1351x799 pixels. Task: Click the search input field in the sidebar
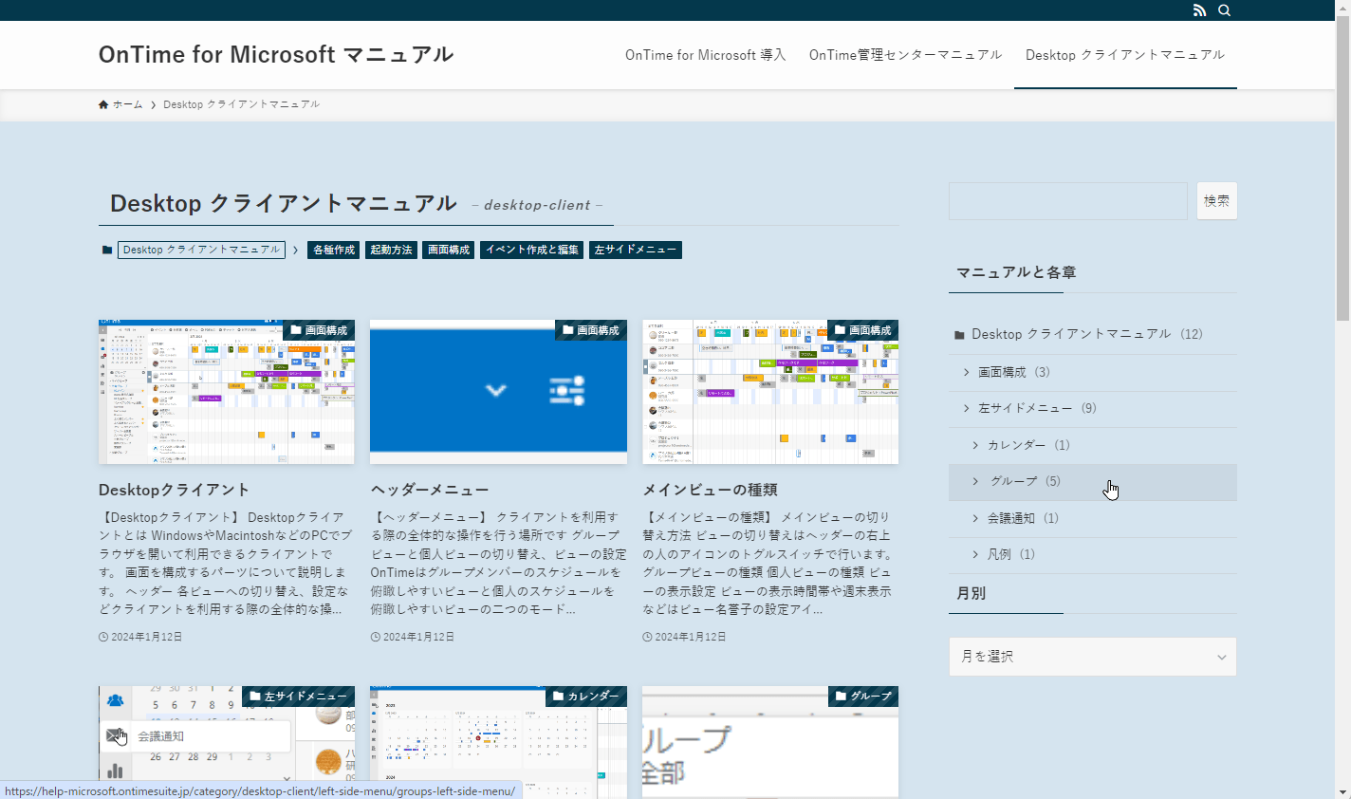[1067, 200]
